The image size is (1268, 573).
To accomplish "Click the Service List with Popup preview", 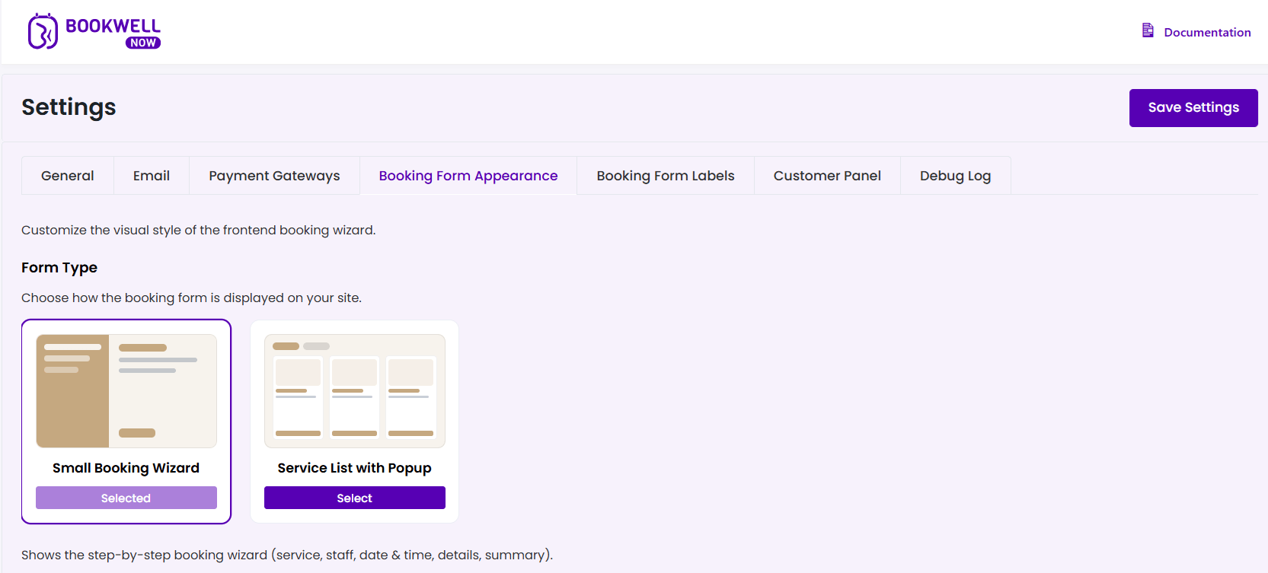I will [x=355, y=391].
